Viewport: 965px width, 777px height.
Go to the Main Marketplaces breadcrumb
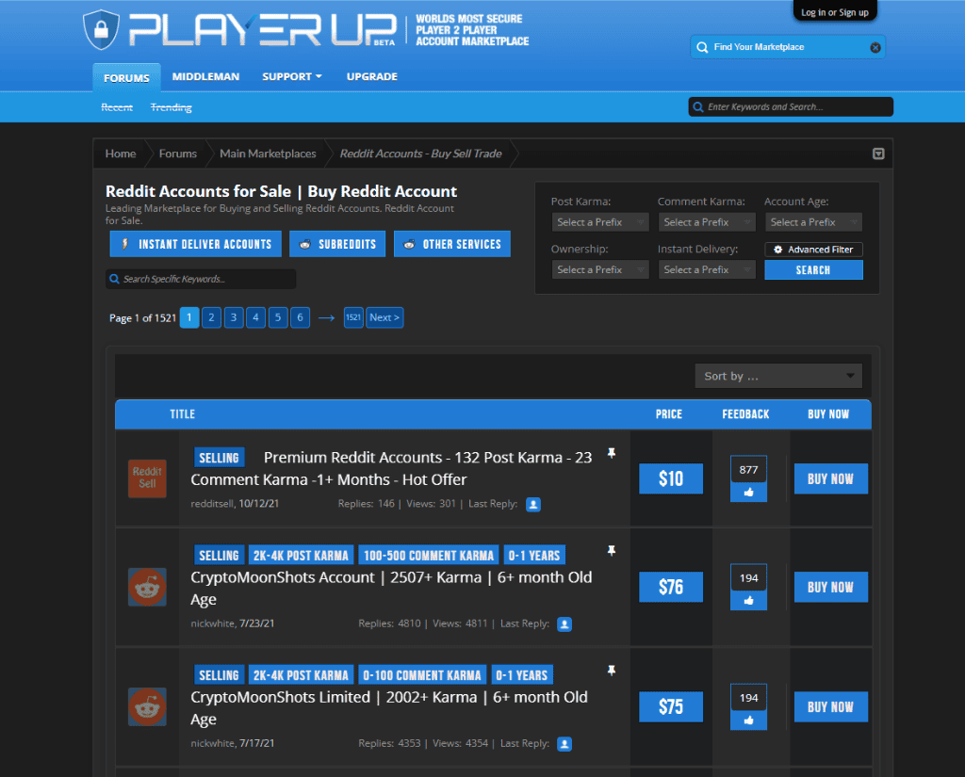268,154
